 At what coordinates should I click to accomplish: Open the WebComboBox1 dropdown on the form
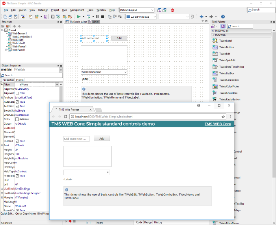(x=125, y=72)
